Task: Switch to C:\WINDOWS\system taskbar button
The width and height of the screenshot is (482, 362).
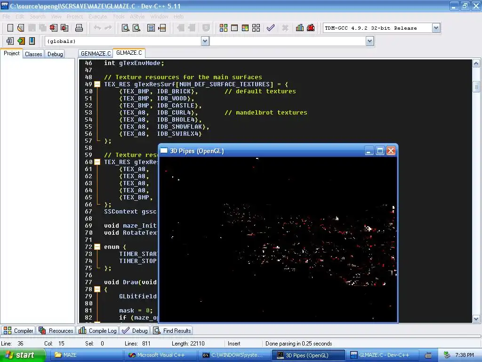Action: click(234, 355)
